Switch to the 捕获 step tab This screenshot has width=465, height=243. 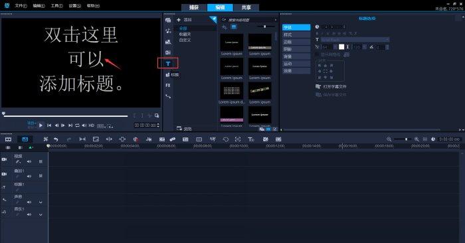(x=194, y=7)
